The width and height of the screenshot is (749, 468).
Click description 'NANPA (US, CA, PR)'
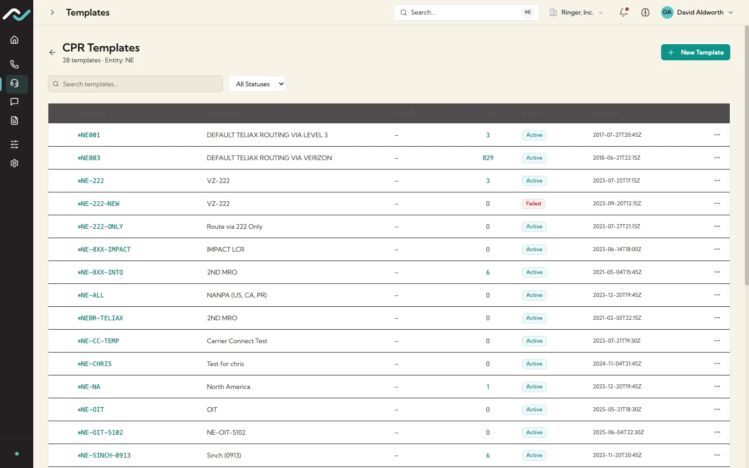237,295
